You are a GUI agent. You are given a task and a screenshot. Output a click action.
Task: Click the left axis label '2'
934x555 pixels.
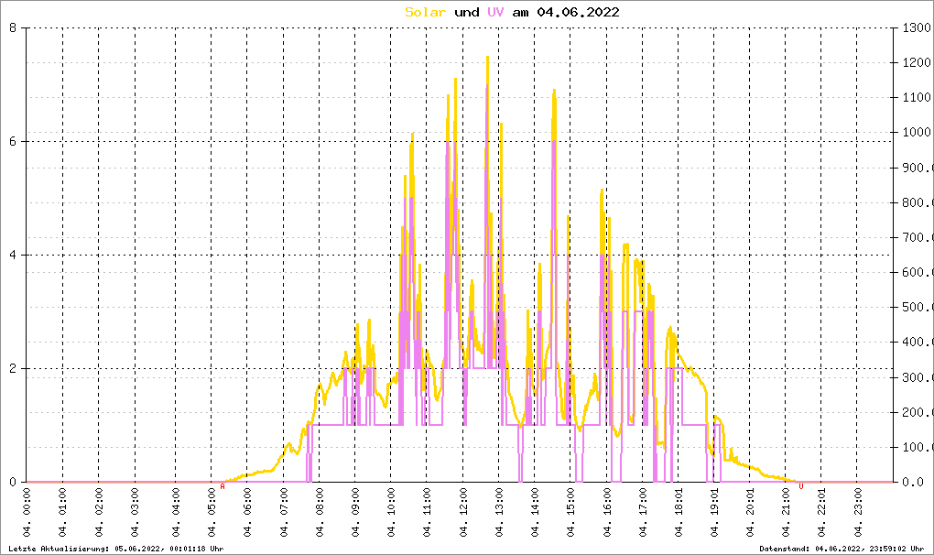(13, 368)
